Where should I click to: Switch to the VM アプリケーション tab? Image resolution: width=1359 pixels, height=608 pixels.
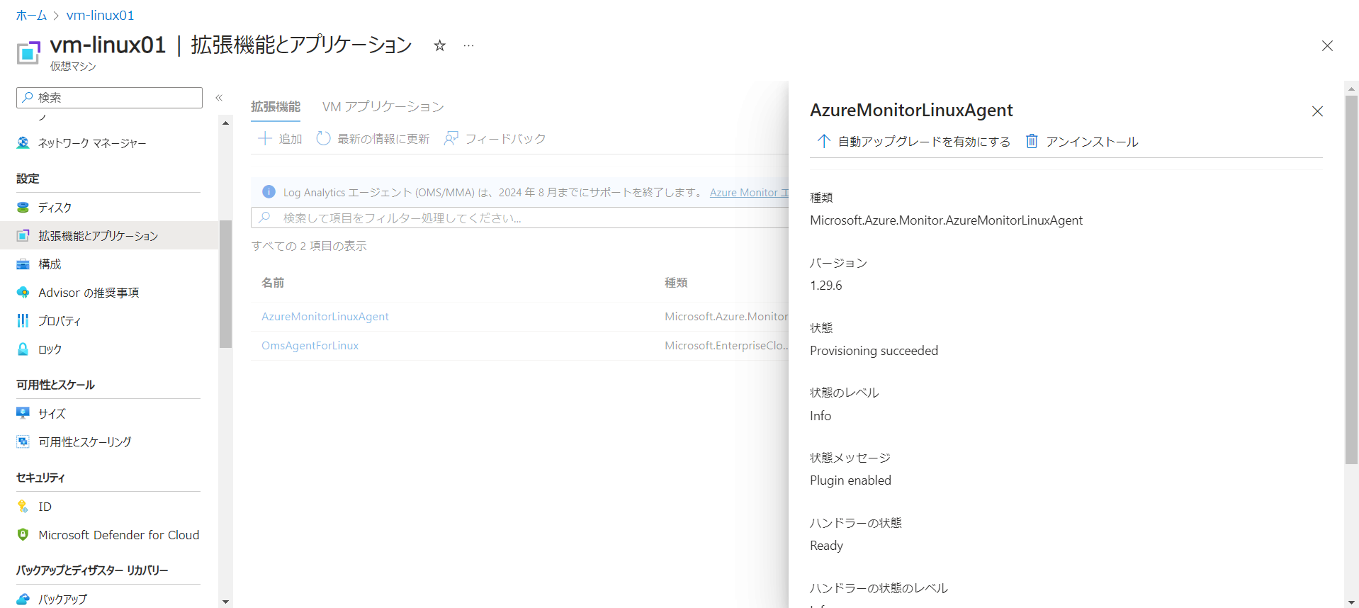383,106
